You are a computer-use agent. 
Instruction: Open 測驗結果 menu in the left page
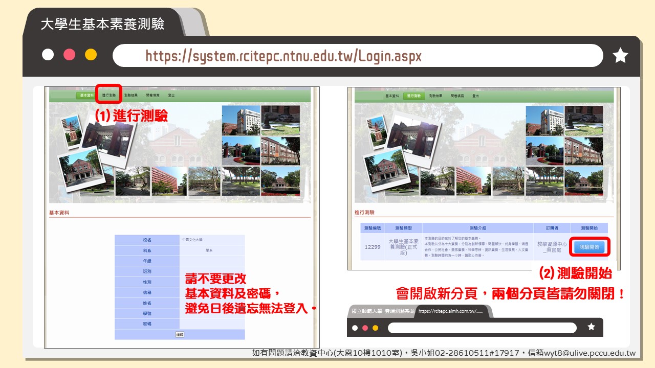pos(130,96)
